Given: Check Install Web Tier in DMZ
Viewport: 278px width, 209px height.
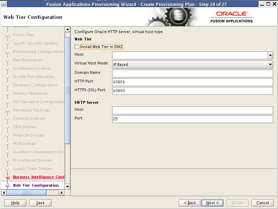Looking at the screenshot, I should [x=77, y=47].
